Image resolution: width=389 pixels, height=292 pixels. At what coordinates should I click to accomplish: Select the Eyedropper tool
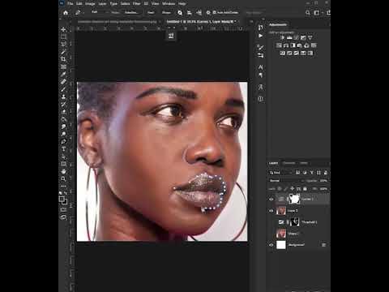tap(63, 74)
